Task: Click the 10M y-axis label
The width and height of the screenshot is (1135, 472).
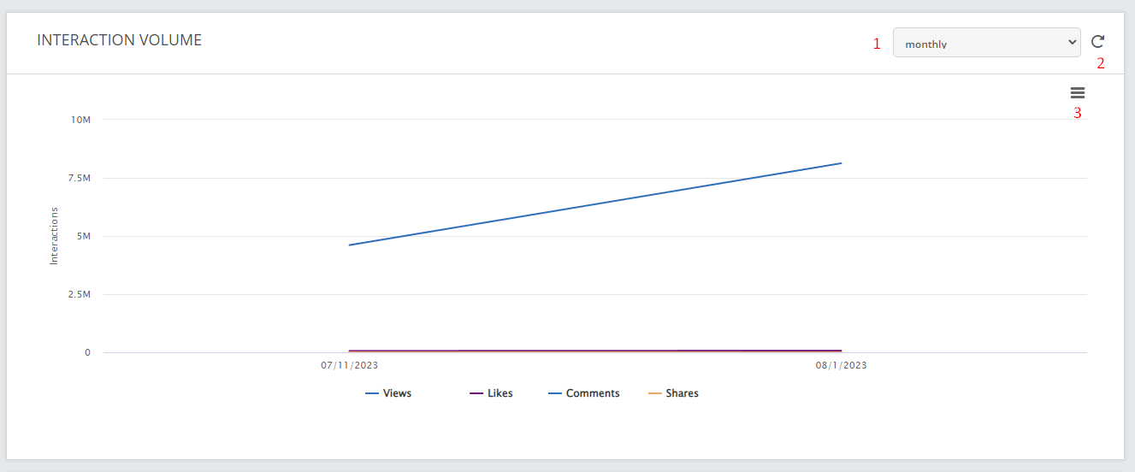Action: point(81,120)
